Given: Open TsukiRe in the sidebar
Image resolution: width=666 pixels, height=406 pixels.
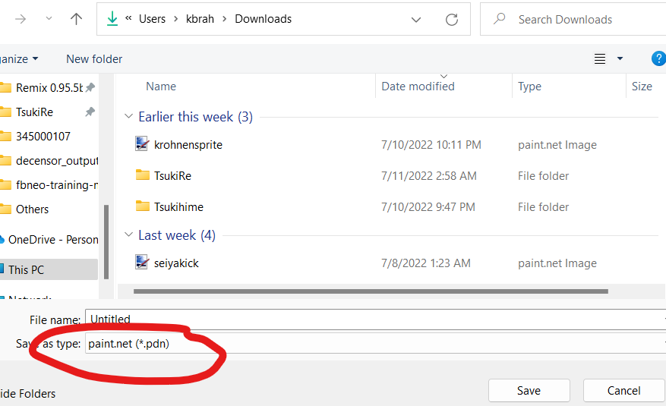Looking at the screenshot, I should pyautogui.click(x=34, y=112).
